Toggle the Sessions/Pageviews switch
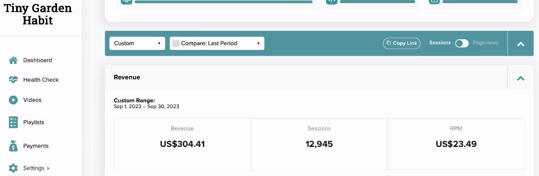This screenshot has width=539, height=176. pos(462,43)
